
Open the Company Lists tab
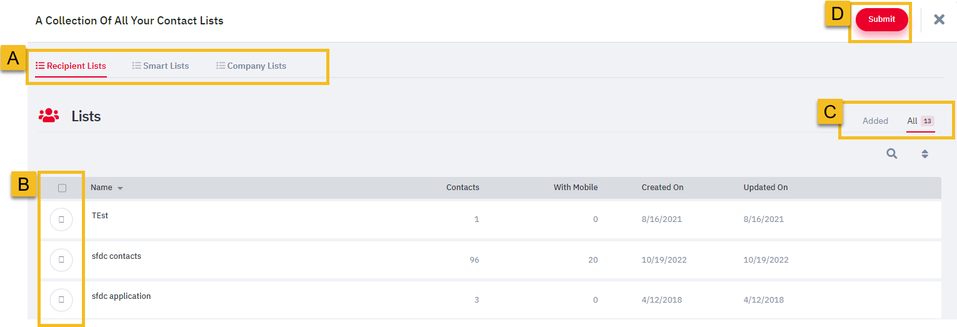[251, 66]
